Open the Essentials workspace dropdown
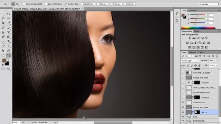 [x=209, y=4]
